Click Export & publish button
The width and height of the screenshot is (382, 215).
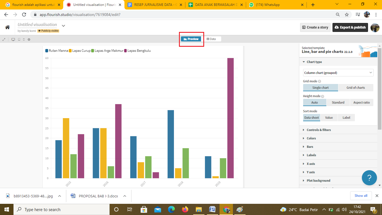pos(350,27)
